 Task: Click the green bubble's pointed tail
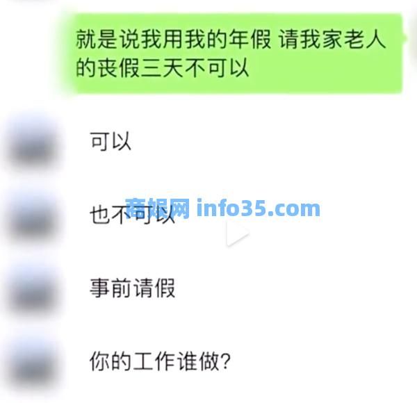click(404, 38)
